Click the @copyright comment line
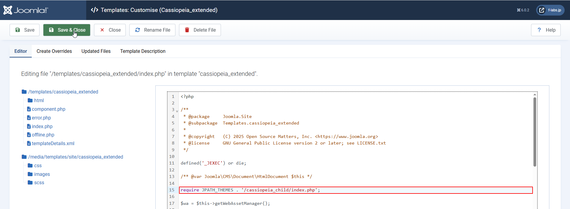 point(281,136)
